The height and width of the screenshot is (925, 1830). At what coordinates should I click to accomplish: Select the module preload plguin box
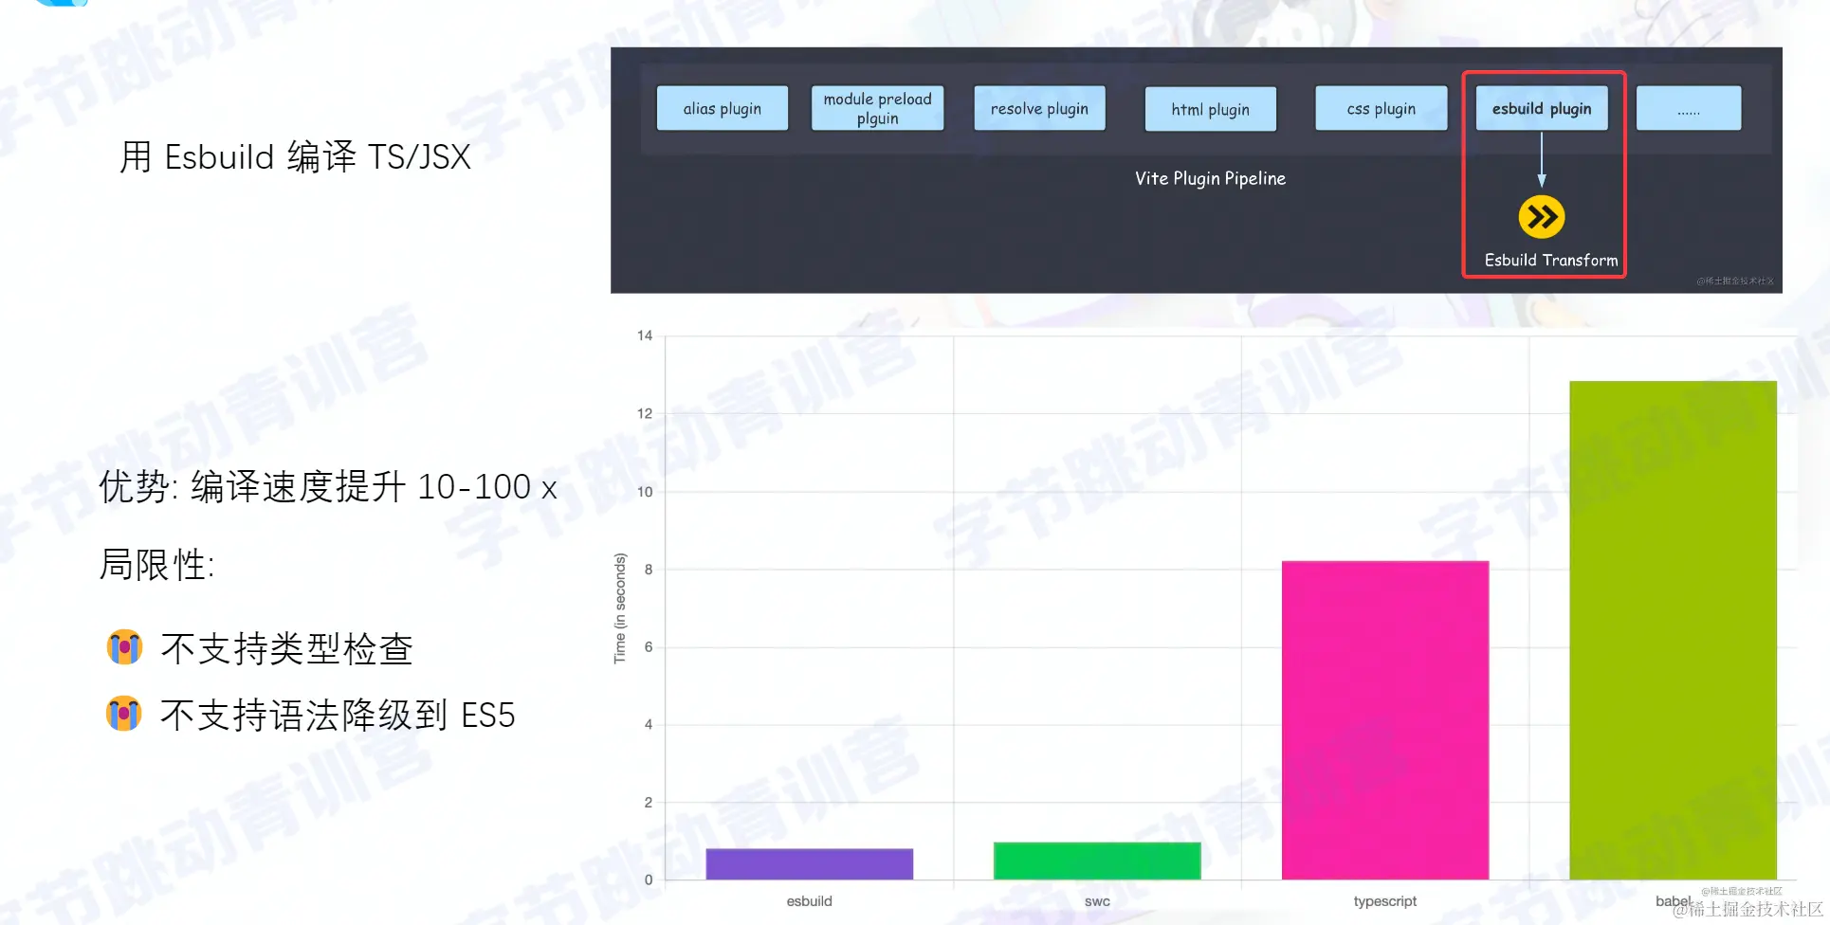click(877, 108)
